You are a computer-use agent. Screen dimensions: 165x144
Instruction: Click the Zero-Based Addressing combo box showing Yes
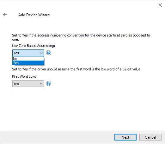[28, 53]
